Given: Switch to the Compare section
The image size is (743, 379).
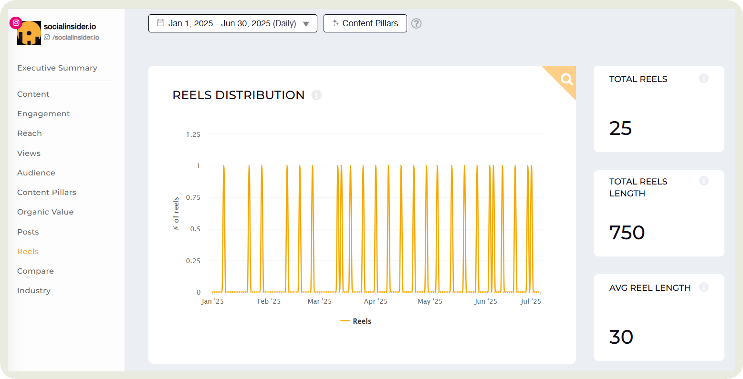Looking at the screenshot, I should click(35, 271).
